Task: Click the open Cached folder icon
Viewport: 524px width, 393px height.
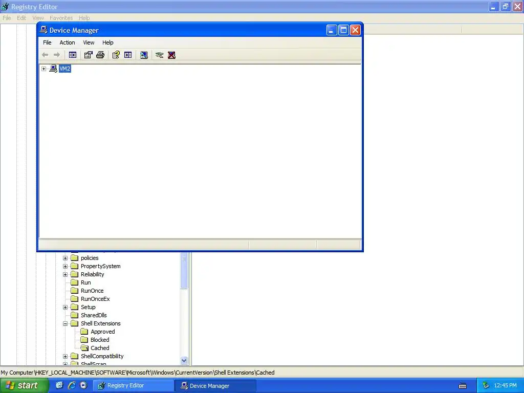Action: (x=84, y=348)
